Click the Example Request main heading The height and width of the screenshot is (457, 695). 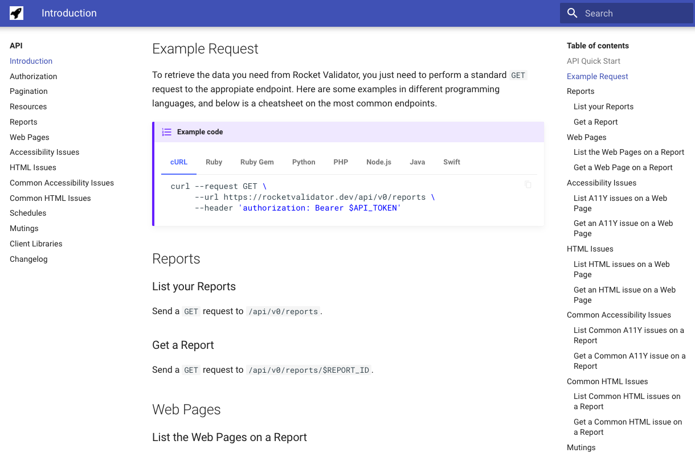pyautogui.click(x=205, y=49)
